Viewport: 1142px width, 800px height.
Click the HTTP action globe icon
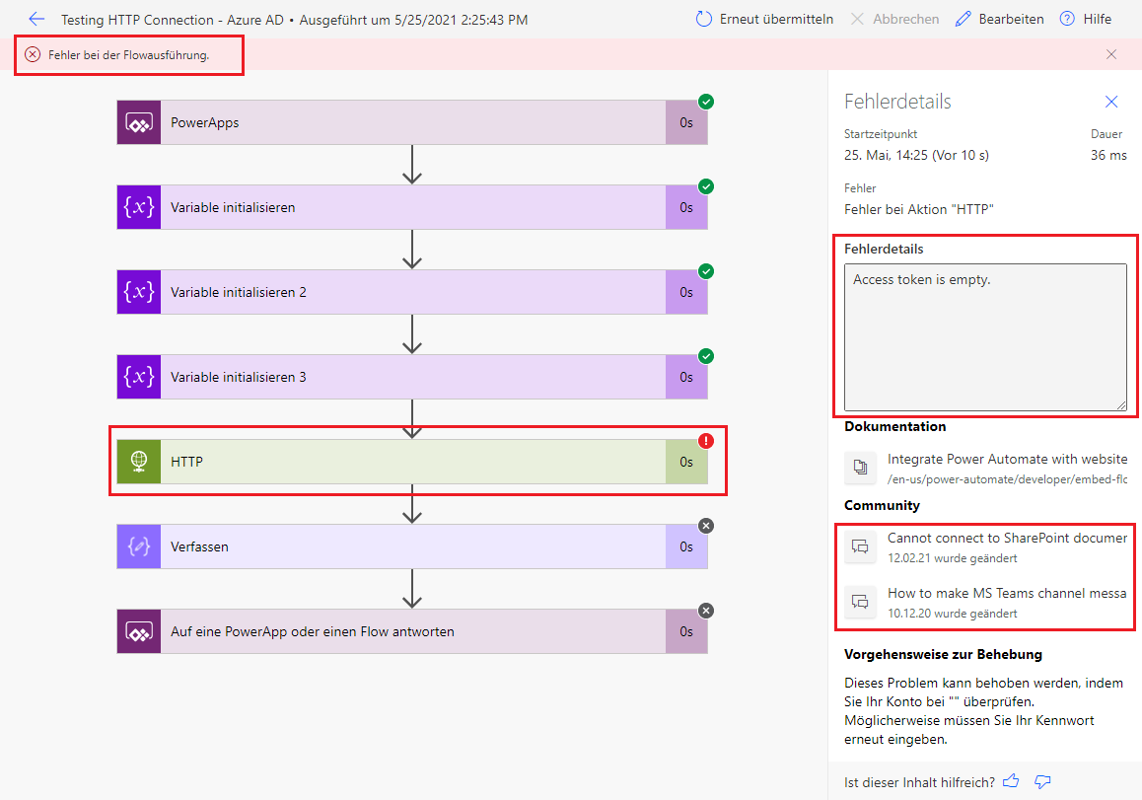pyautogui.click(x=139, y=462)
